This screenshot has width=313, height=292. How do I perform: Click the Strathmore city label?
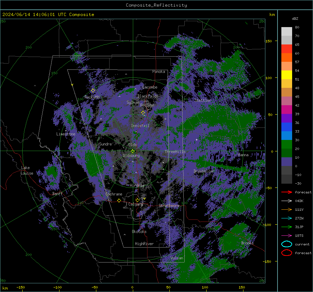169,206
